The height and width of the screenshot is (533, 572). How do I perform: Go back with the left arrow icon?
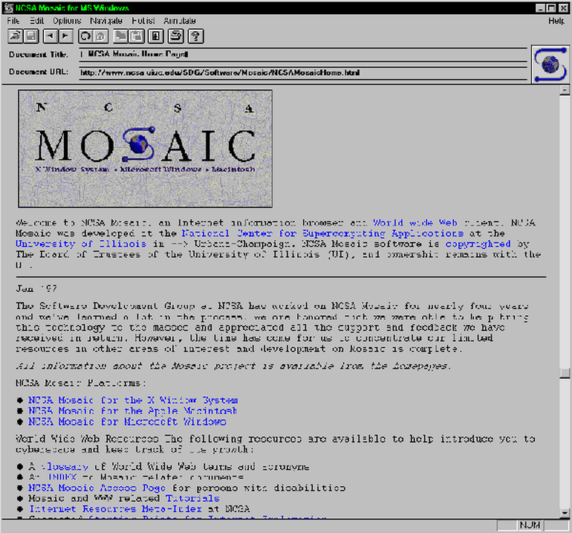[x=50, y=36]
